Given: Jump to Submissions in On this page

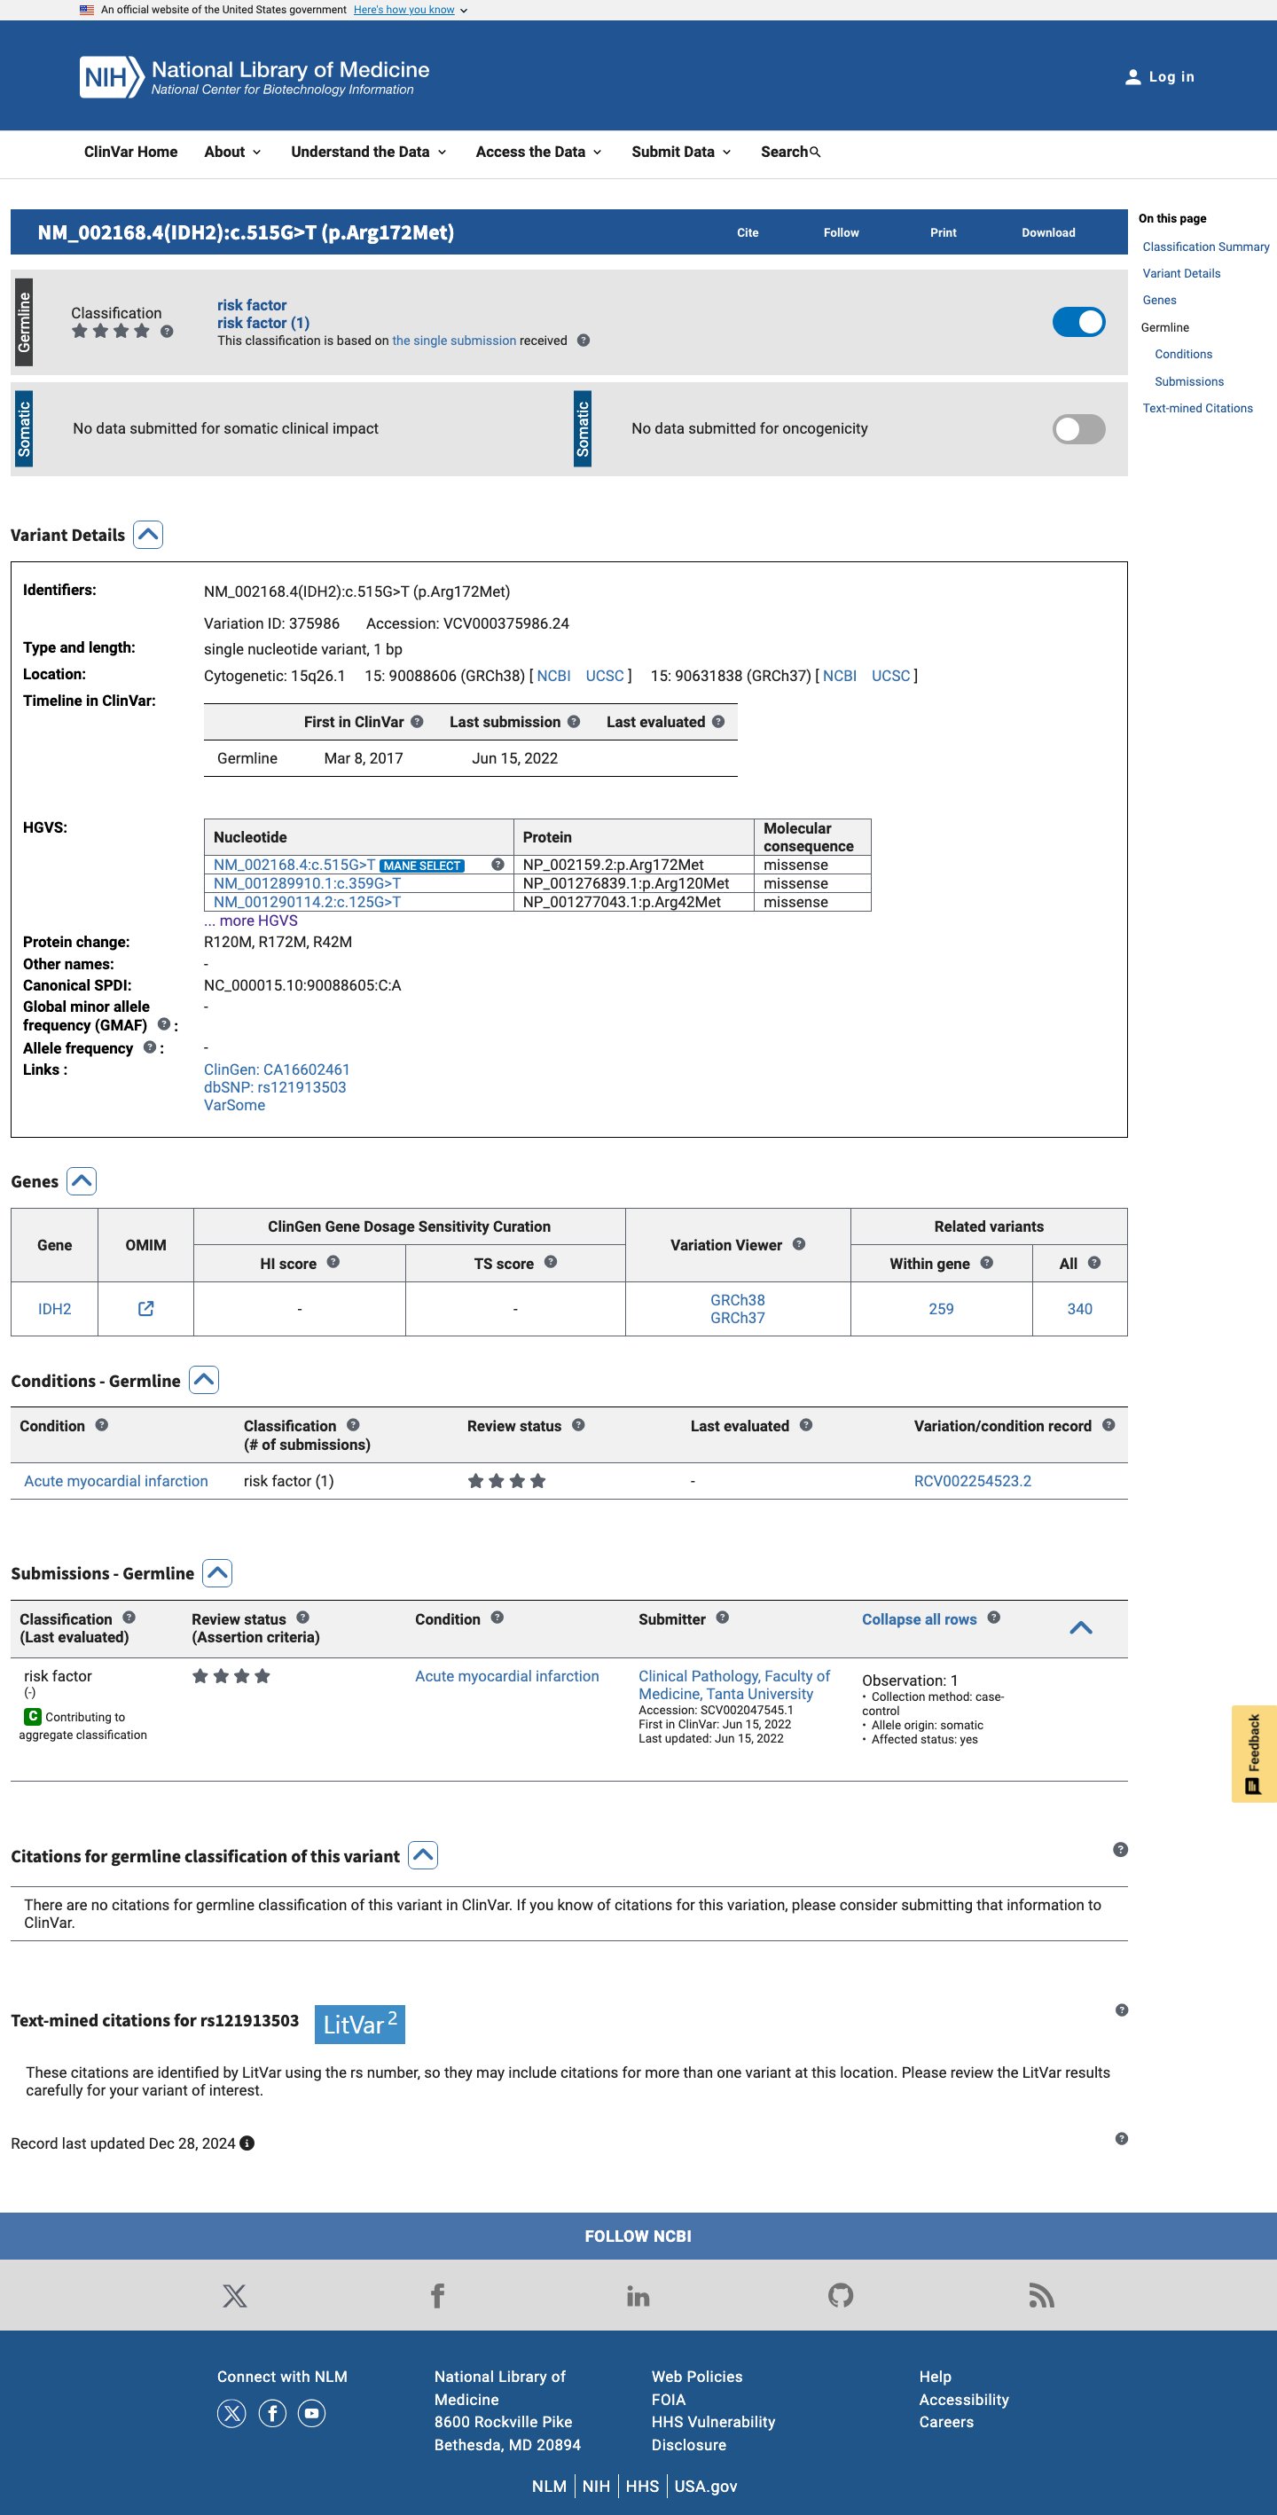Looking at the screenshot, I should point(1189,381).
